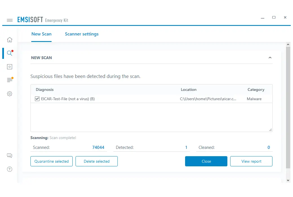The height and width of the screenshot is (197, 293).
Task: Click the C:\Users\home\Pictures\eicar location cell
Action: [208, 99]
